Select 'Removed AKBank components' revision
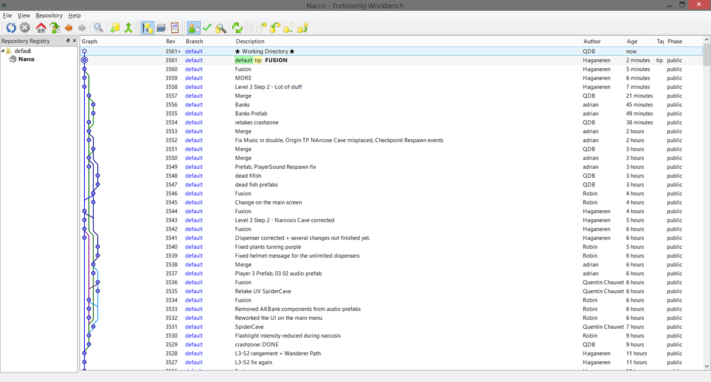This screenshot has width=711, height=382. [391, 309]
